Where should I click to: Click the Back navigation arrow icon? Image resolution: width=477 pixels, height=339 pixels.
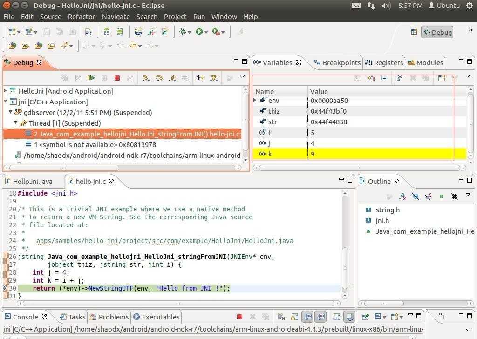pos(133,46)
